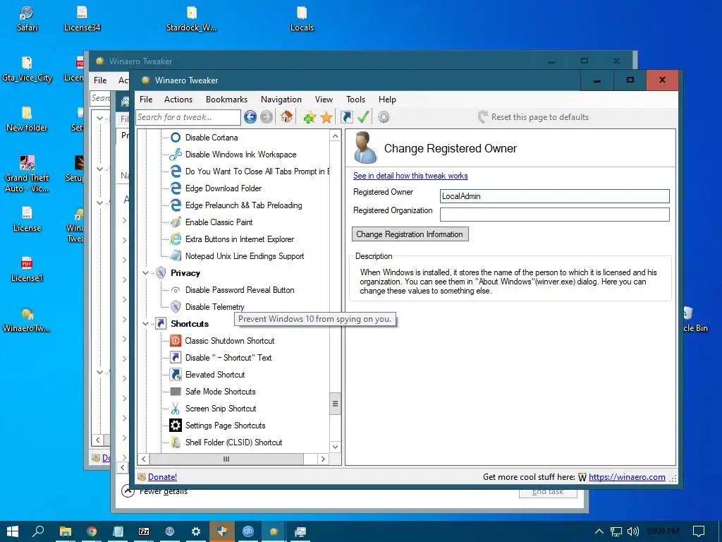Click the tree horizontal scroll right arrow
Viewport: 722px width, 542px height.
pos(323,459)
